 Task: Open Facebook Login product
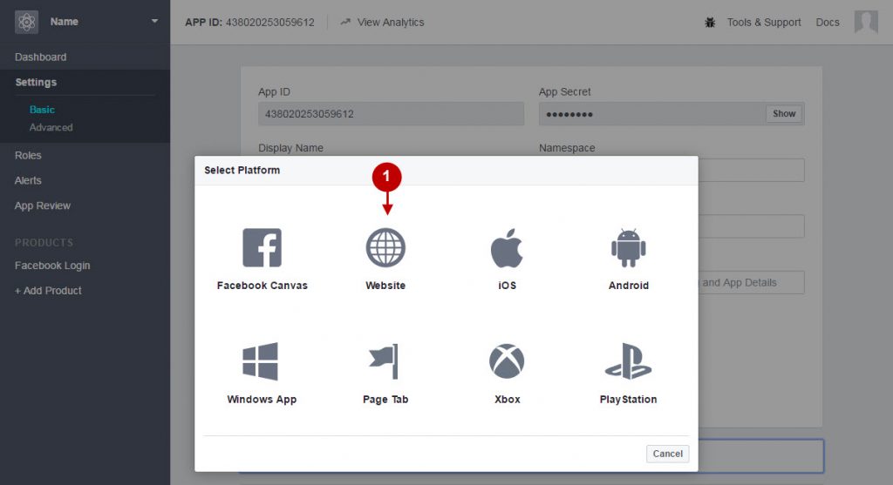[52, 265]
